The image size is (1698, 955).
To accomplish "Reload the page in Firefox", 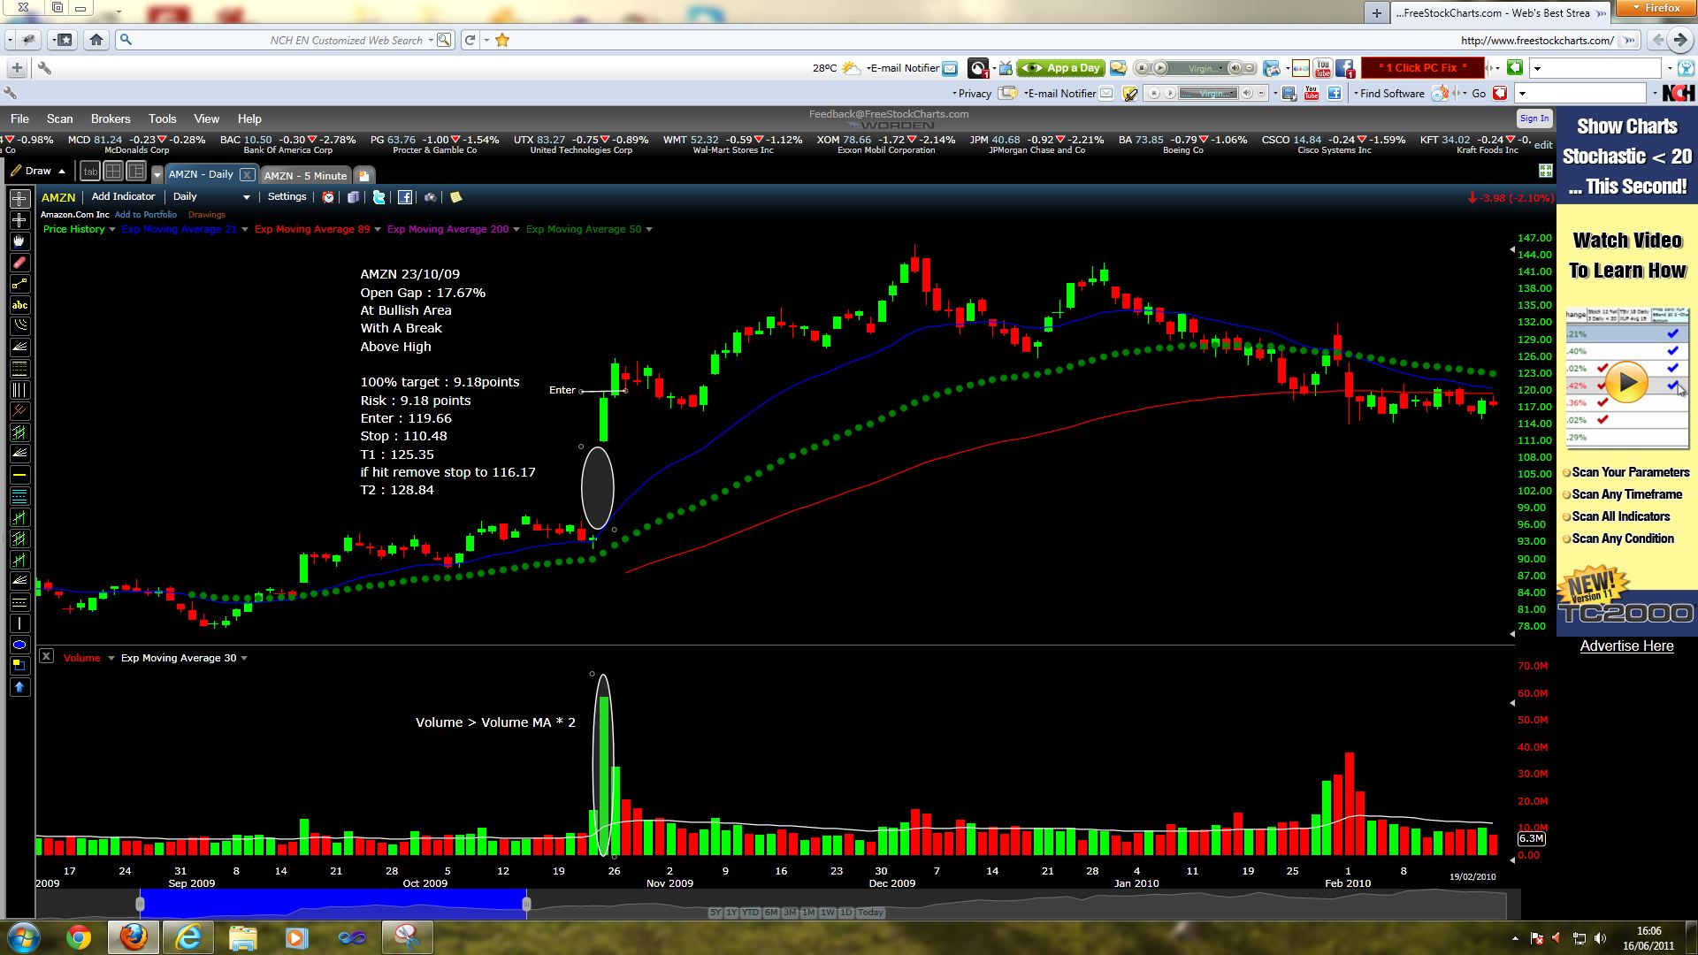I will click(470, 40).
